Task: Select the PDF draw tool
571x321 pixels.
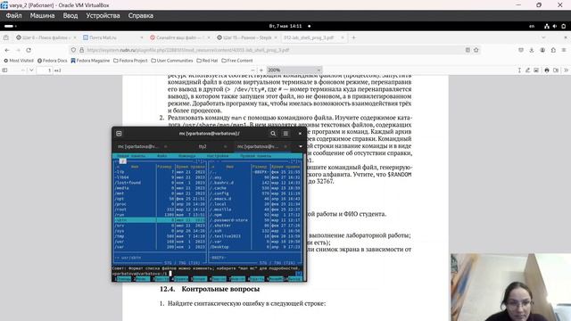Action: point(527,70)
